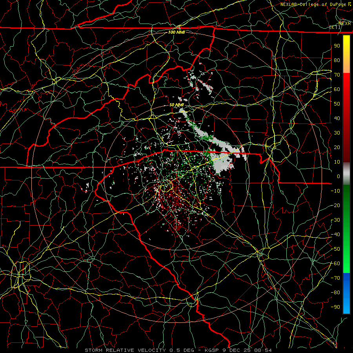
Task: Click the 50 NMI range ring label
Action: [176, 105]
